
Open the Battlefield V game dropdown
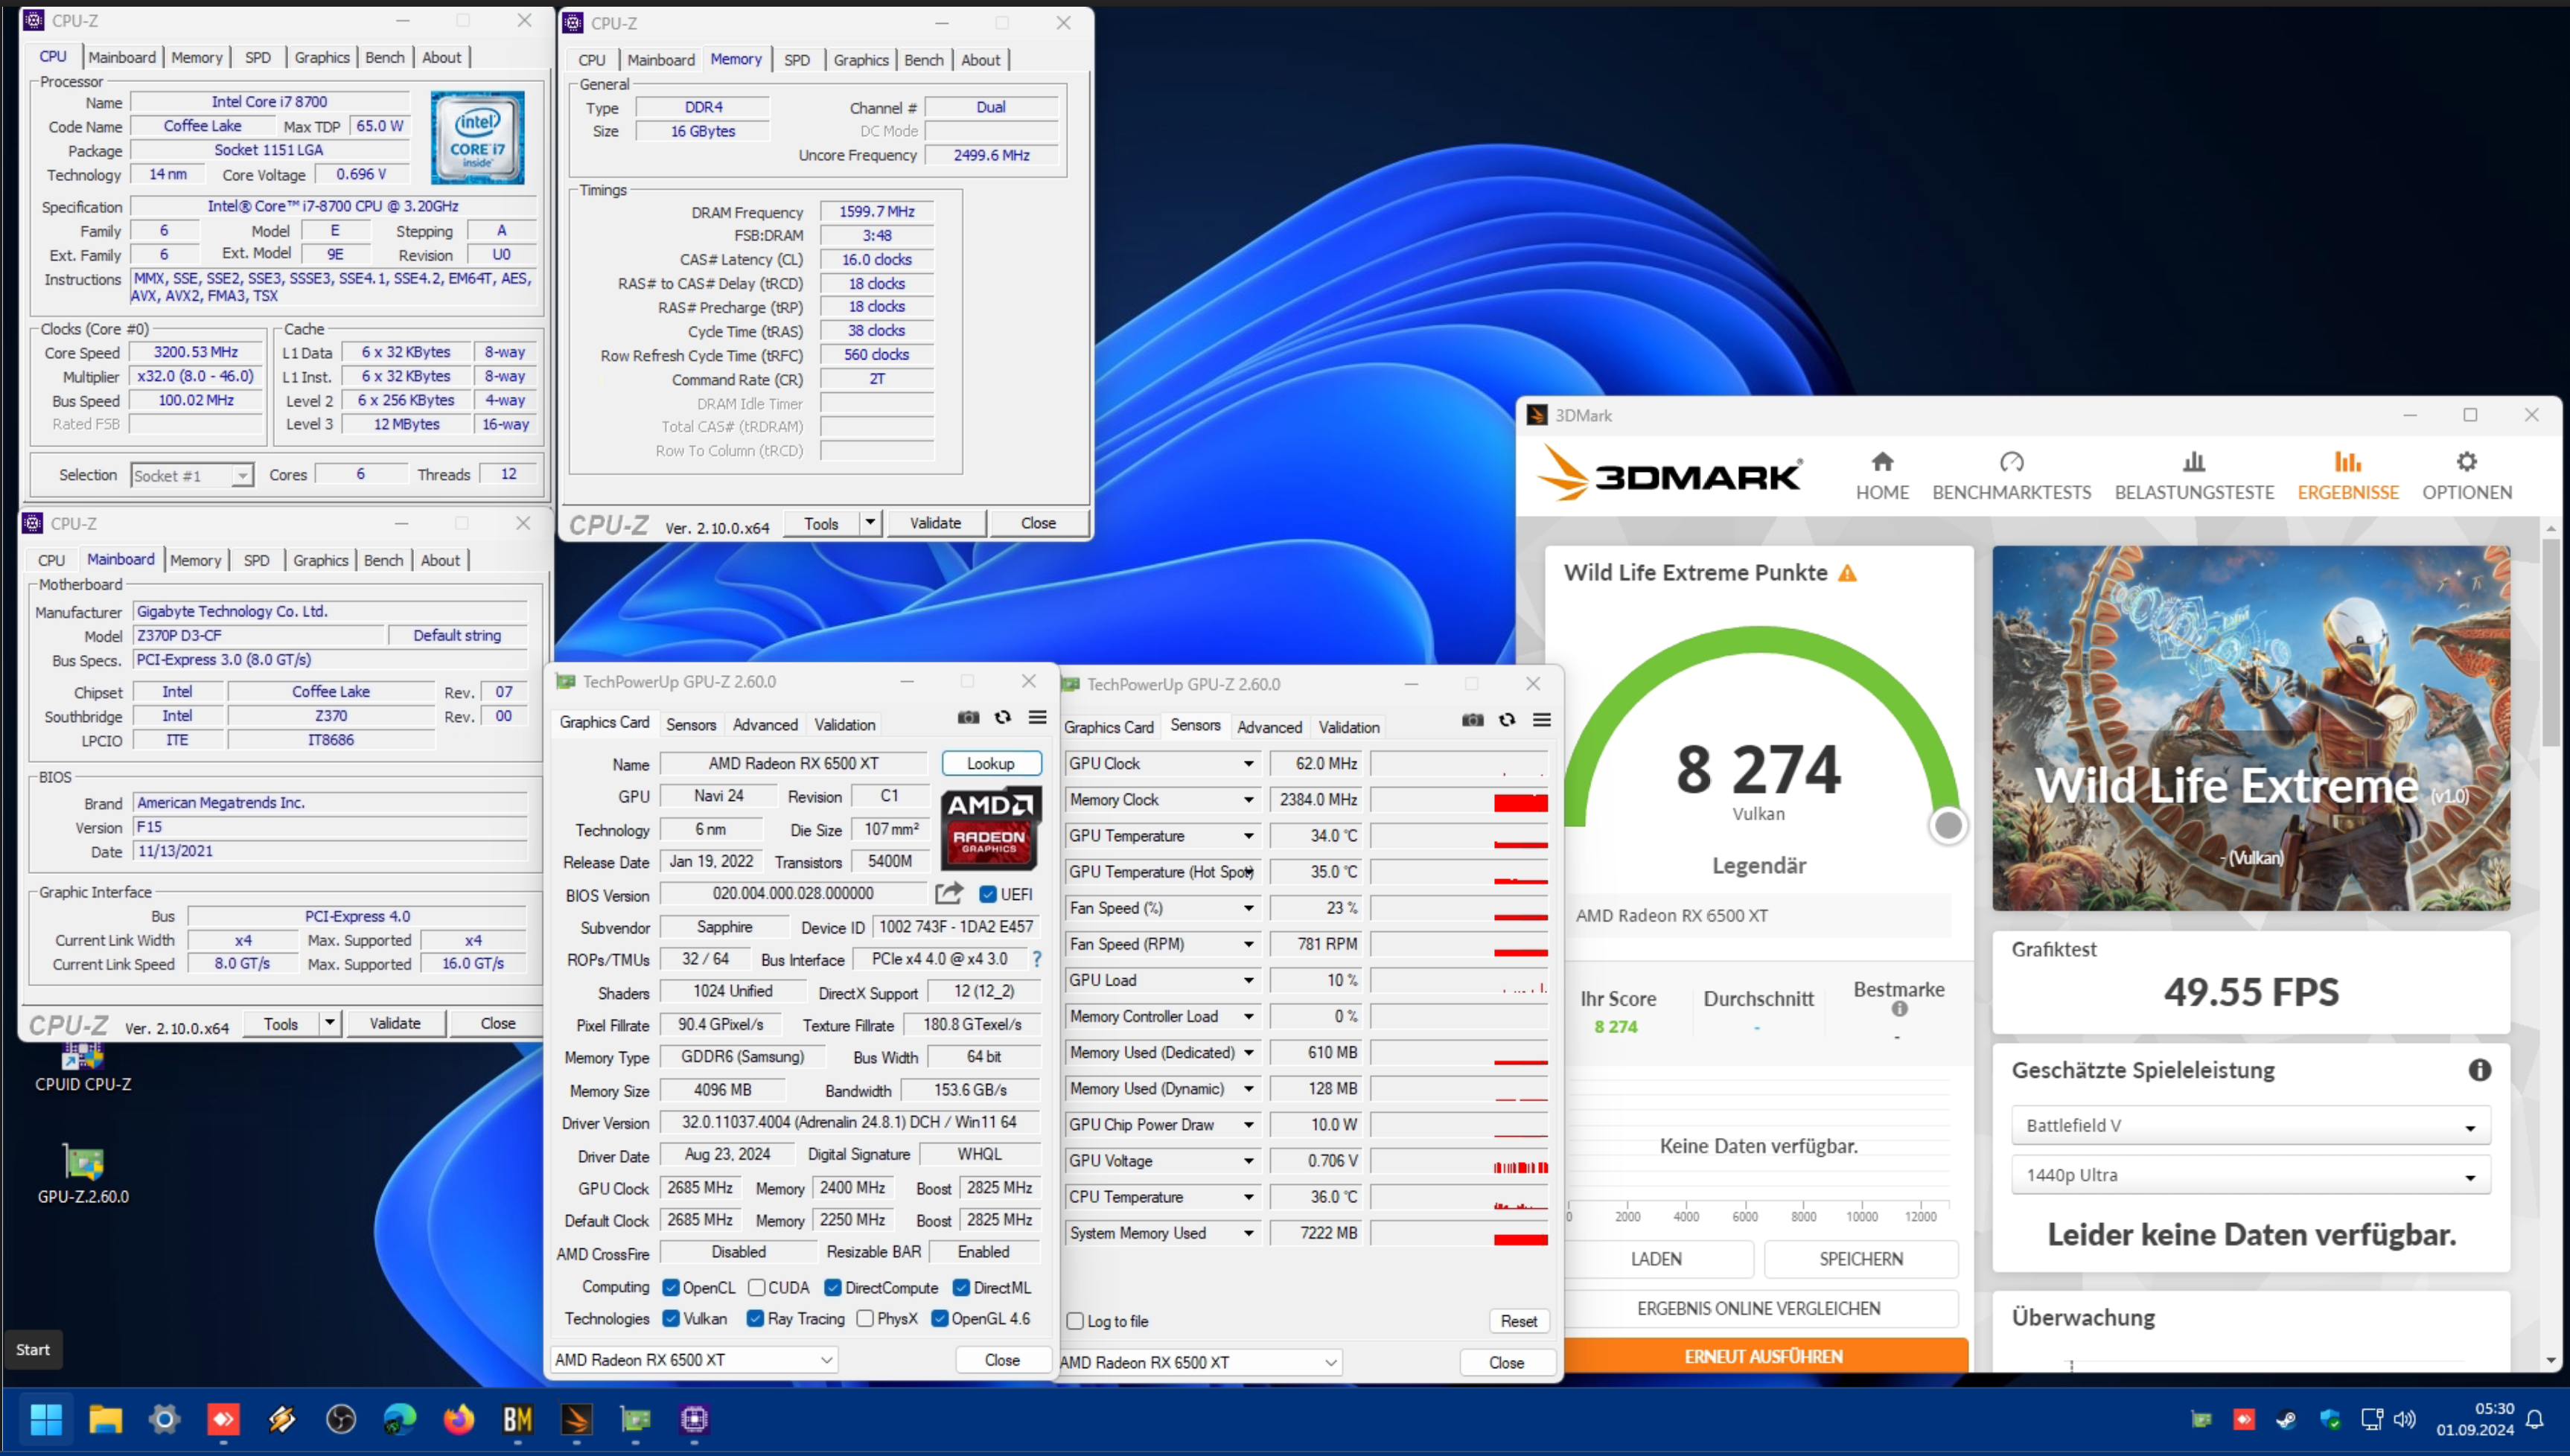2250,1126
